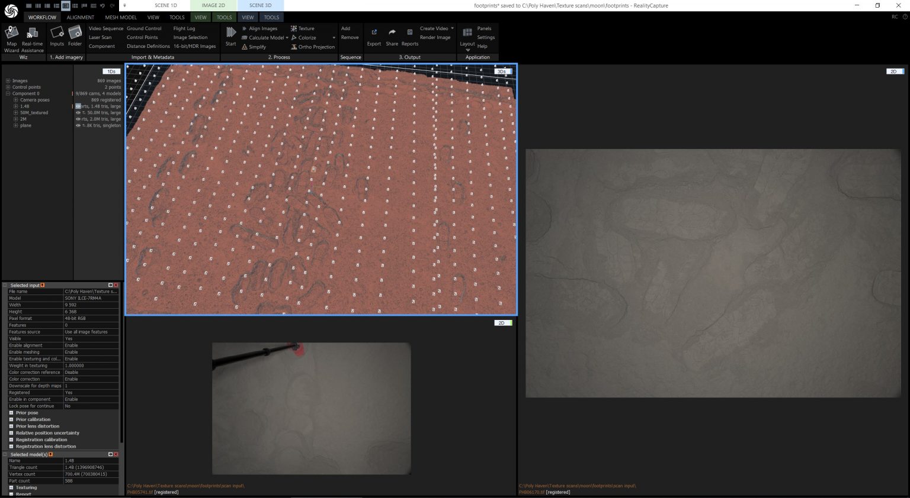
Task: Click the Settings button in Application group
Action: coord(485,37)
